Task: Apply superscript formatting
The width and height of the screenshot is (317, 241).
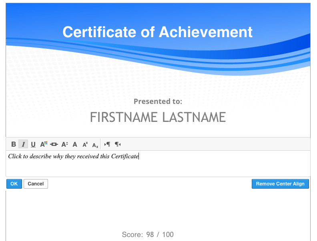Action: [x=85, y=144]
